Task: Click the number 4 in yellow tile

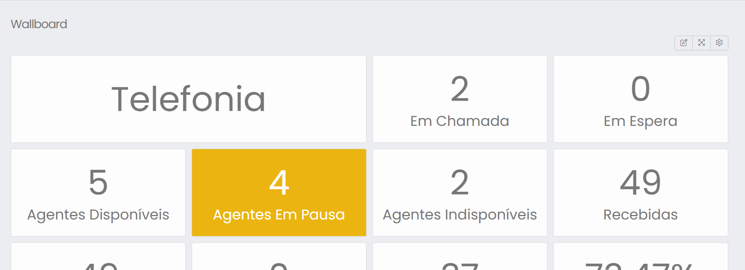Action: pos(279,182)
